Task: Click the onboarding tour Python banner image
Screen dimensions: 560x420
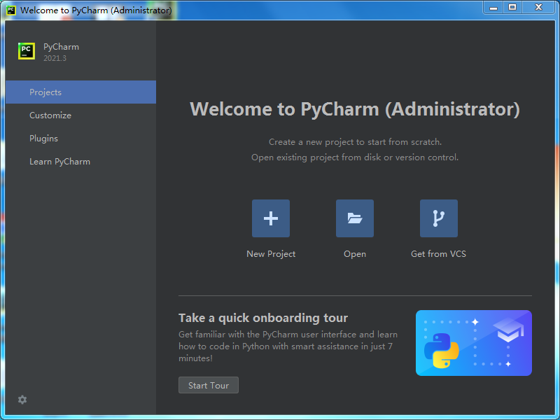Action: point(474,343)
